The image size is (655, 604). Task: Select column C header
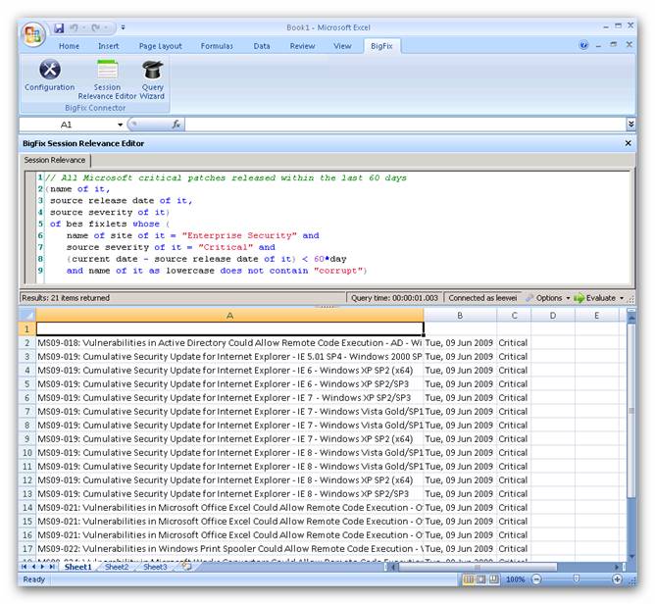514,316
